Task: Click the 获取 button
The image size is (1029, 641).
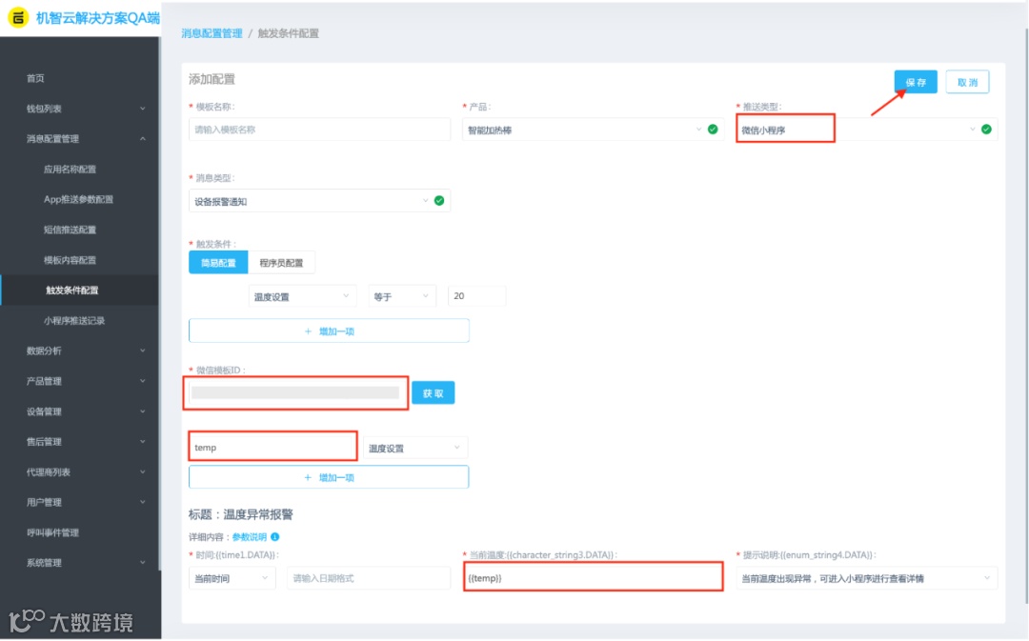Action: click(x=434, y=393)
